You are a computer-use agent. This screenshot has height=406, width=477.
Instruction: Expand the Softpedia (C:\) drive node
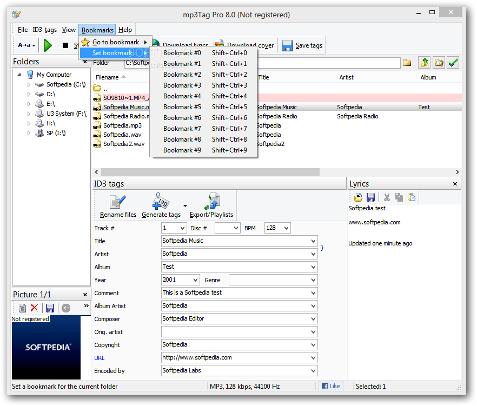tap(29, 84)
